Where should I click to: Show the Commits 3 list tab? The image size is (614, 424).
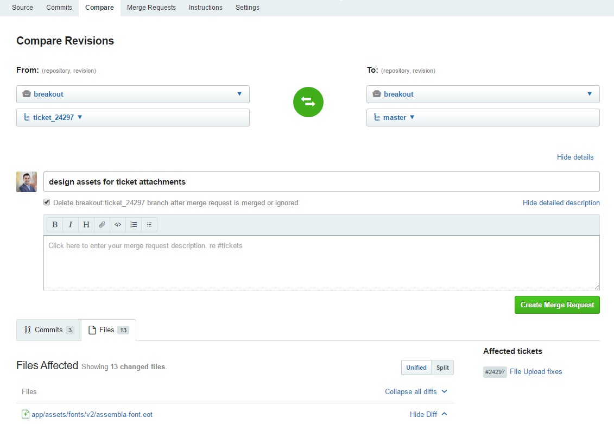click(x=49, y=330)
